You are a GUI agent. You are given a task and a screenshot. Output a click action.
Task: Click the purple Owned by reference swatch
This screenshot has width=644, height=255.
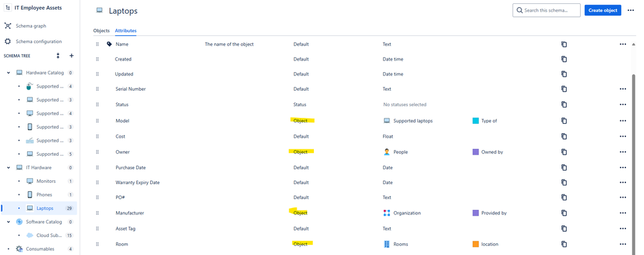point(476,152)
